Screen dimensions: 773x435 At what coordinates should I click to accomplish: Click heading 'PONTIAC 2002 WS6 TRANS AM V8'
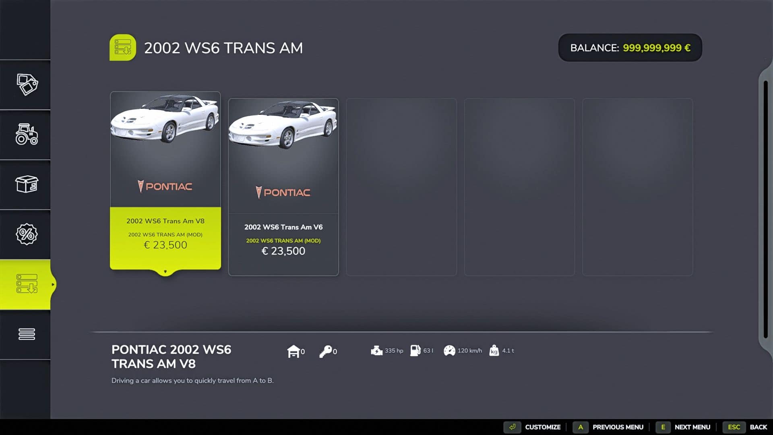click(x=172, y=356)
